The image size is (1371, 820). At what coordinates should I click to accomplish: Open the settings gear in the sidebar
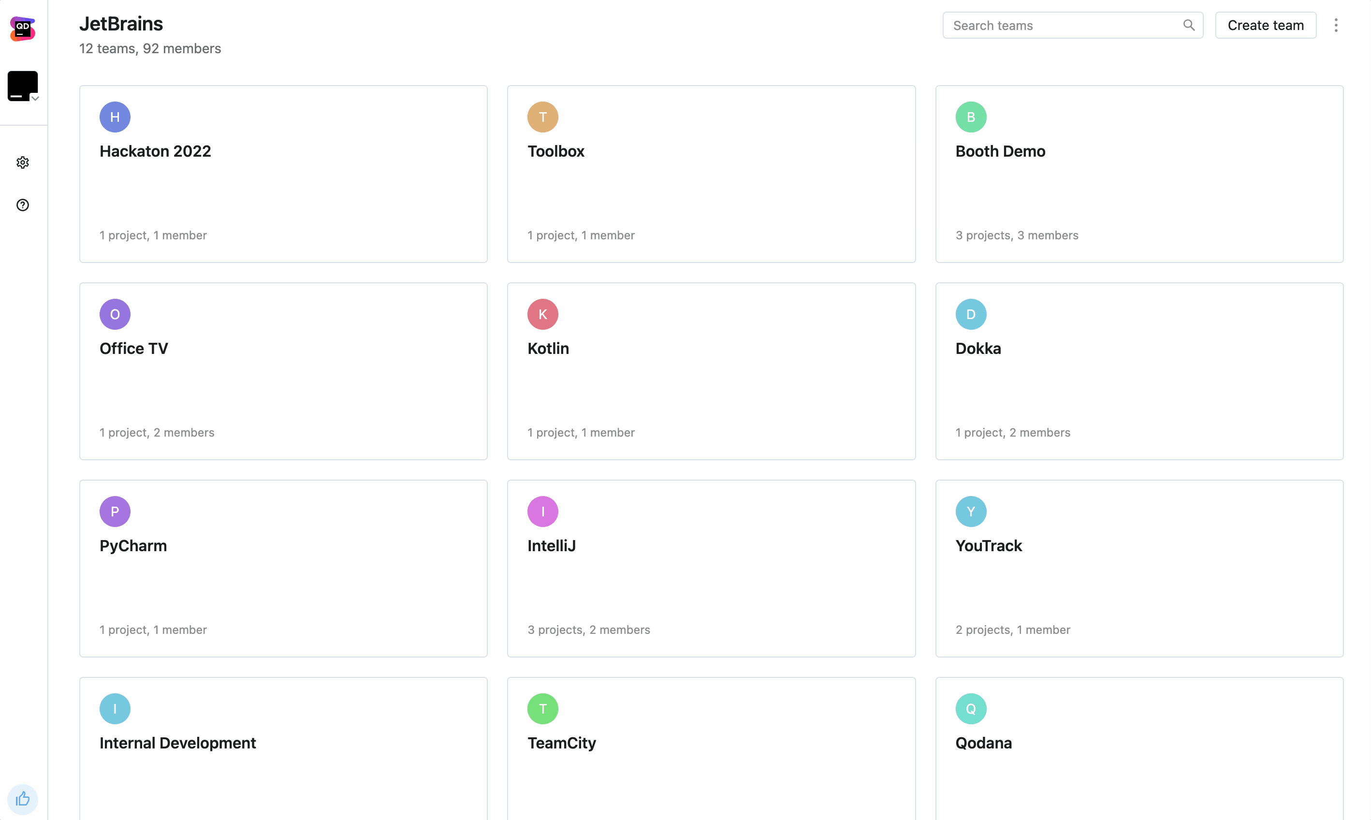click(23, 162)
